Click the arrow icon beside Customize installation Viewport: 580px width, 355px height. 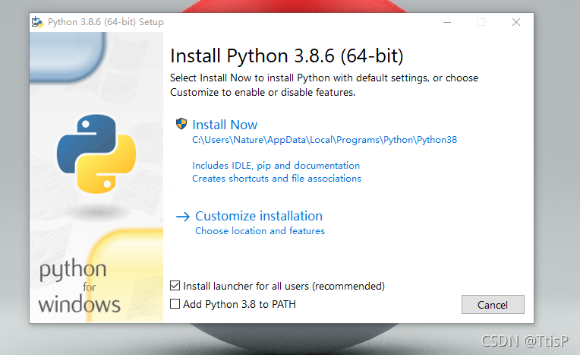183,217
